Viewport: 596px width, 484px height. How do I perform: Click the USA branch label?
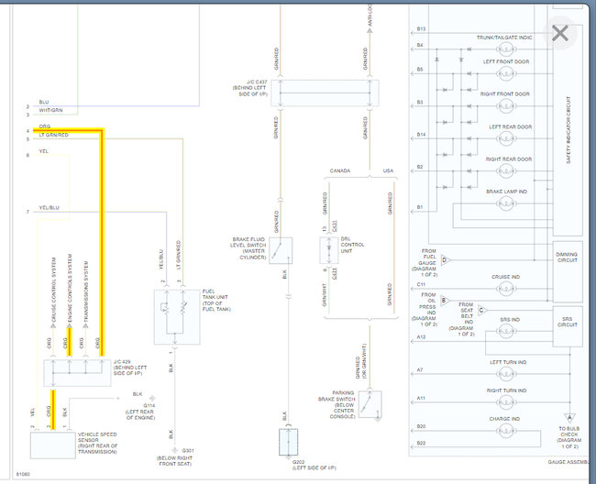pyautogui.click(x=388, y=170)
